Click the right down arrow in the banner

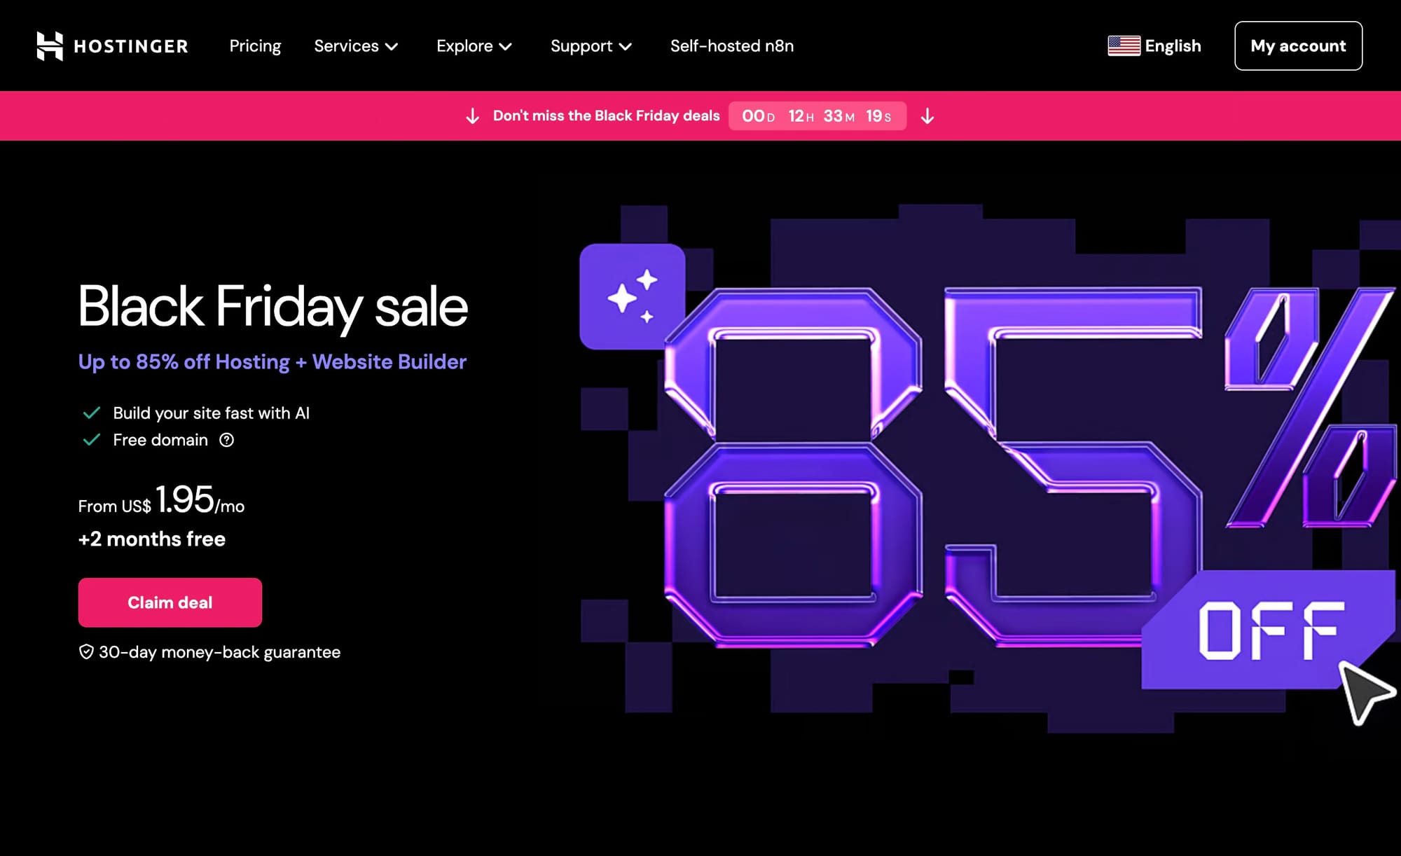pyautogui.click(x=927, y=116)
